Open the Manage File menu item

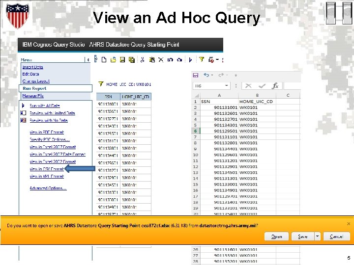(33, 96)
